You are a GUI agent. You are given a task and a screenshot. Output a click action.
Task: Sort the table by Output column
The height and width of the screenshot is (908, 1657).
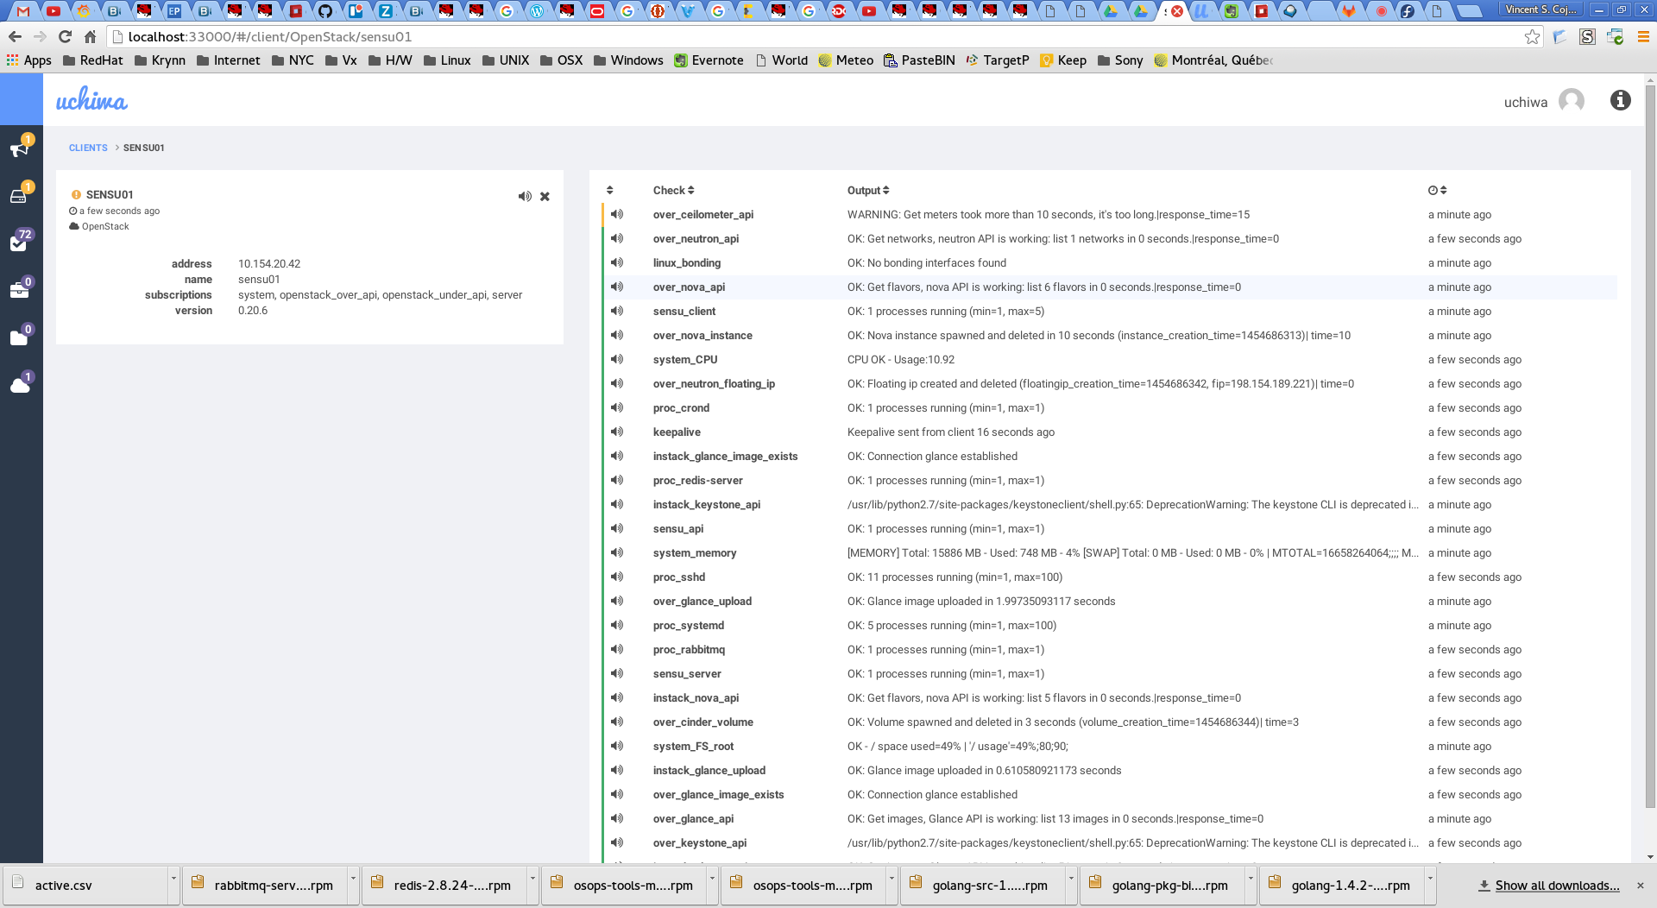click(867, 191)
